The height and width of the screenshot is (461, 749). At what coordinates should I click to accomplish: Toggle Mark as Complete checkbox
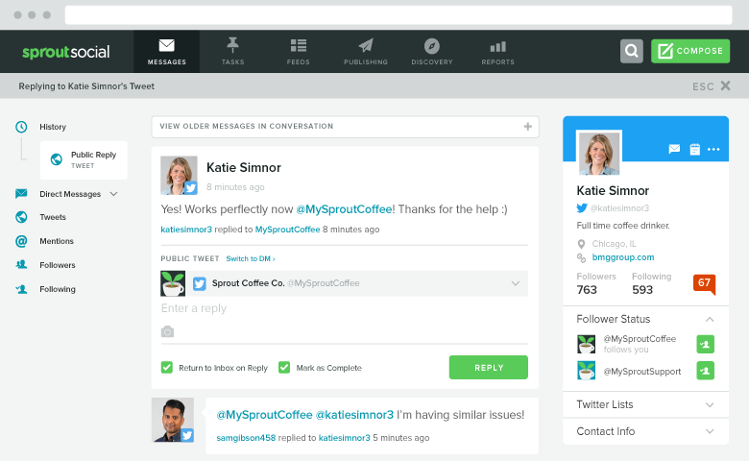click(x=284, y=368)
